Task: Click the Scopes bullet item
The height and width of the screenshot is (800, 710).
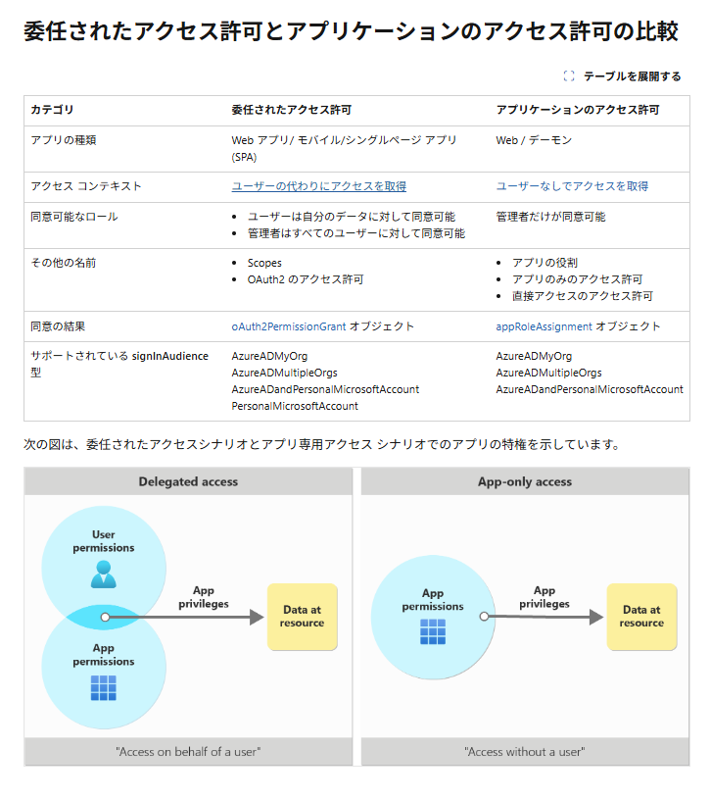Action: pyautogui.click(x=264, y=264)
